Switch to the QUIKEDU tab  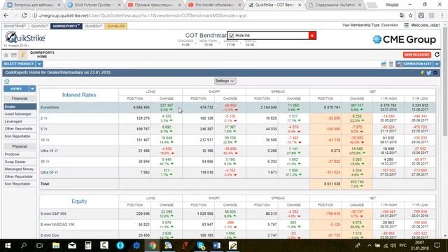click(x=93, y=26)
